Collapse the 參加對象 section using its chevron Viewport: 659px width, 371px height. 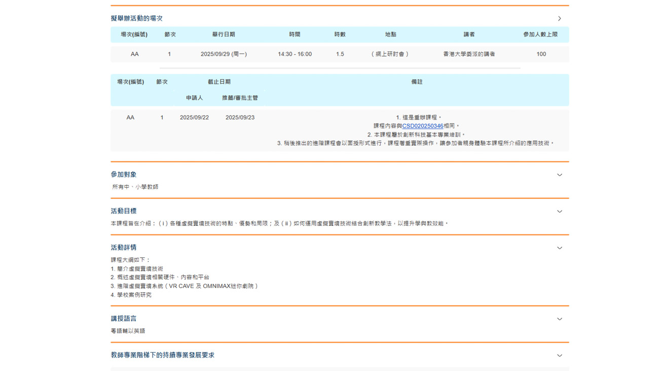pos(559,175)
